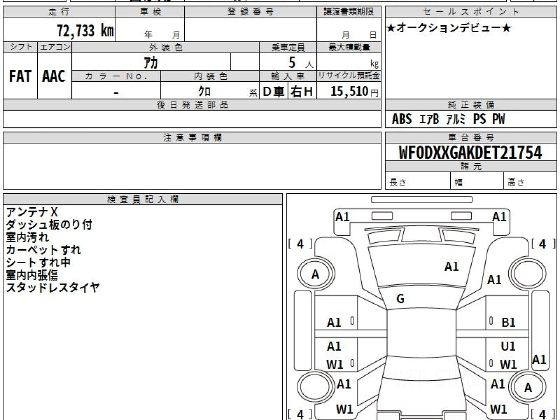Image resolution: width=560 pixels, height=420 pixels.
Task: Select inspector note ダッシュ板のり付
Action: (49, 225)
